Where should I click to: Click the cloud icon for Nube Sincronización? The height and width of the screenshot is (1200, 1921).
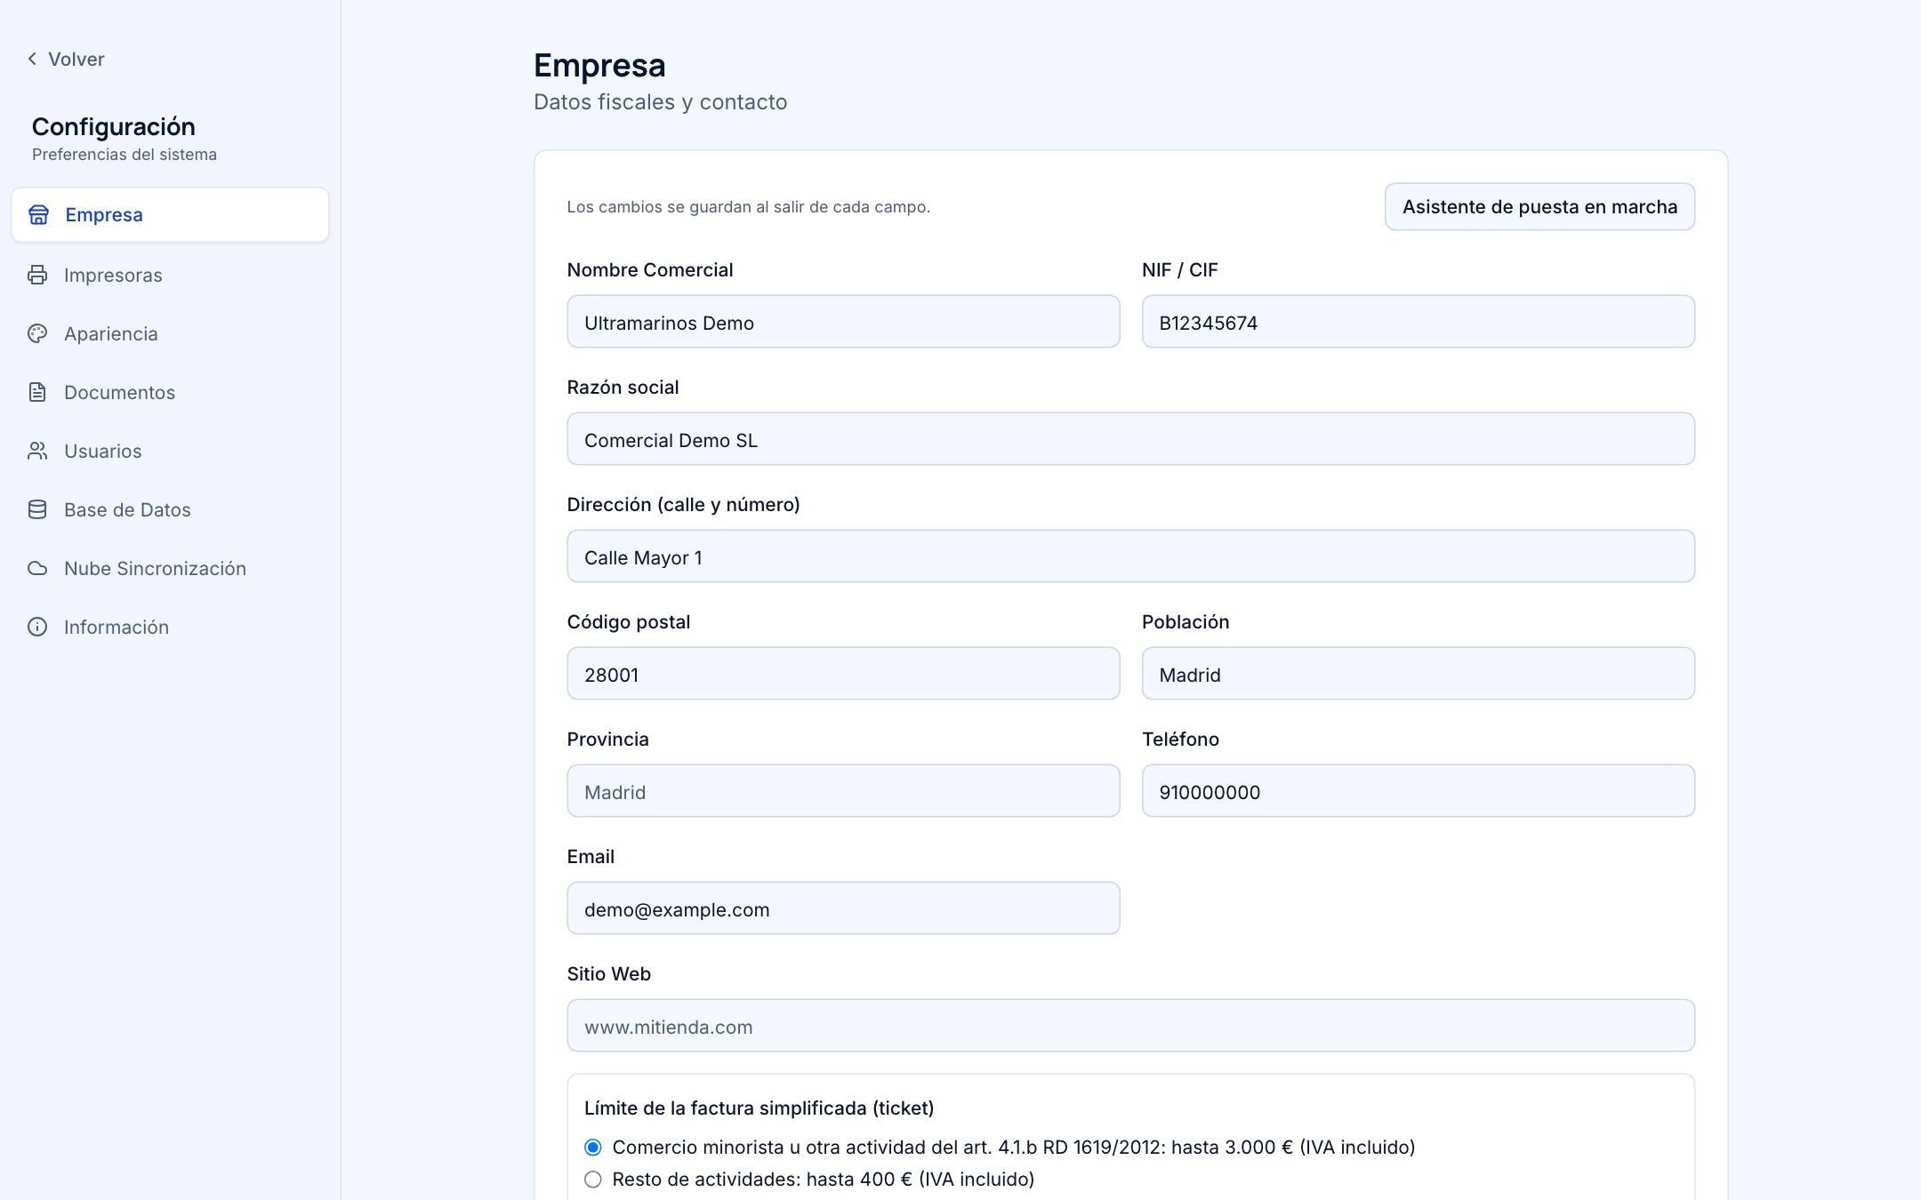(37, 568)
